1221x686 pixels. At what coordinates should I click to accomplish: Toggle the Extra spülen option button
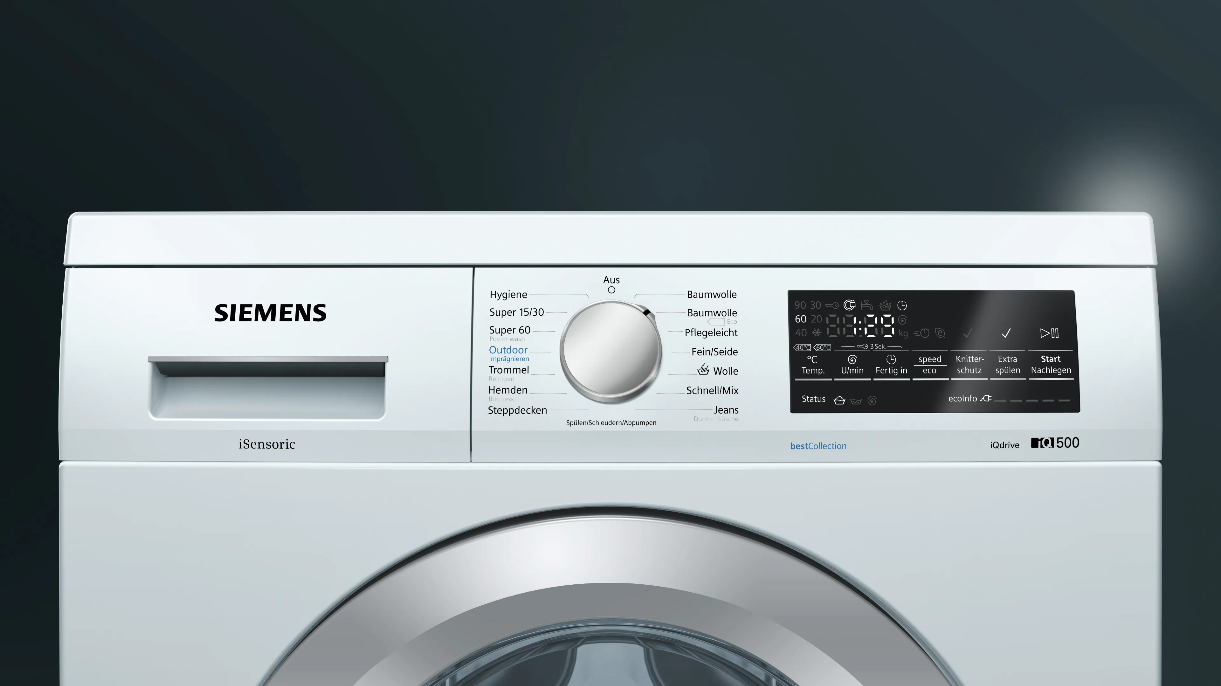(1008, 365)
